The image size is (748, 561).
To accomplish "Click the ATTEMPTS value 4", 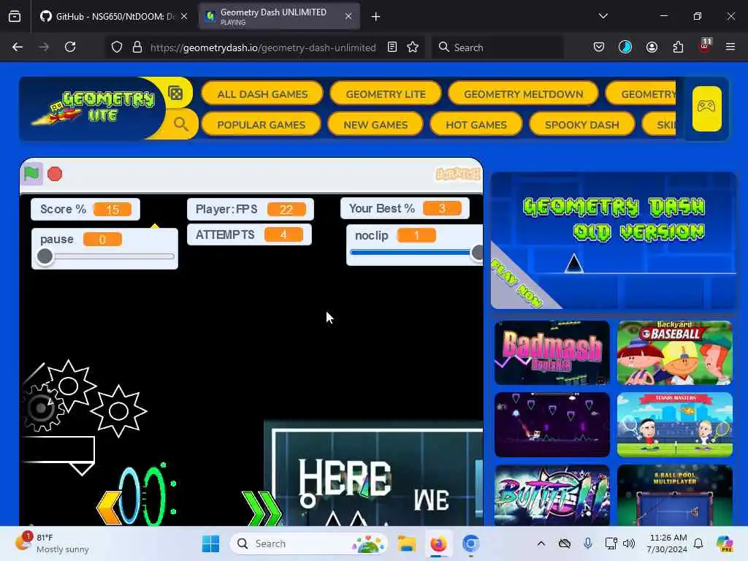I will tap(283, 234).
